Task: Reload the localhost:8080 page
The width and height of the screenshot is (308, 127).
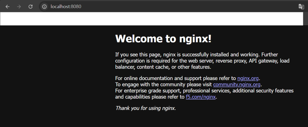Action: point(30,7)
